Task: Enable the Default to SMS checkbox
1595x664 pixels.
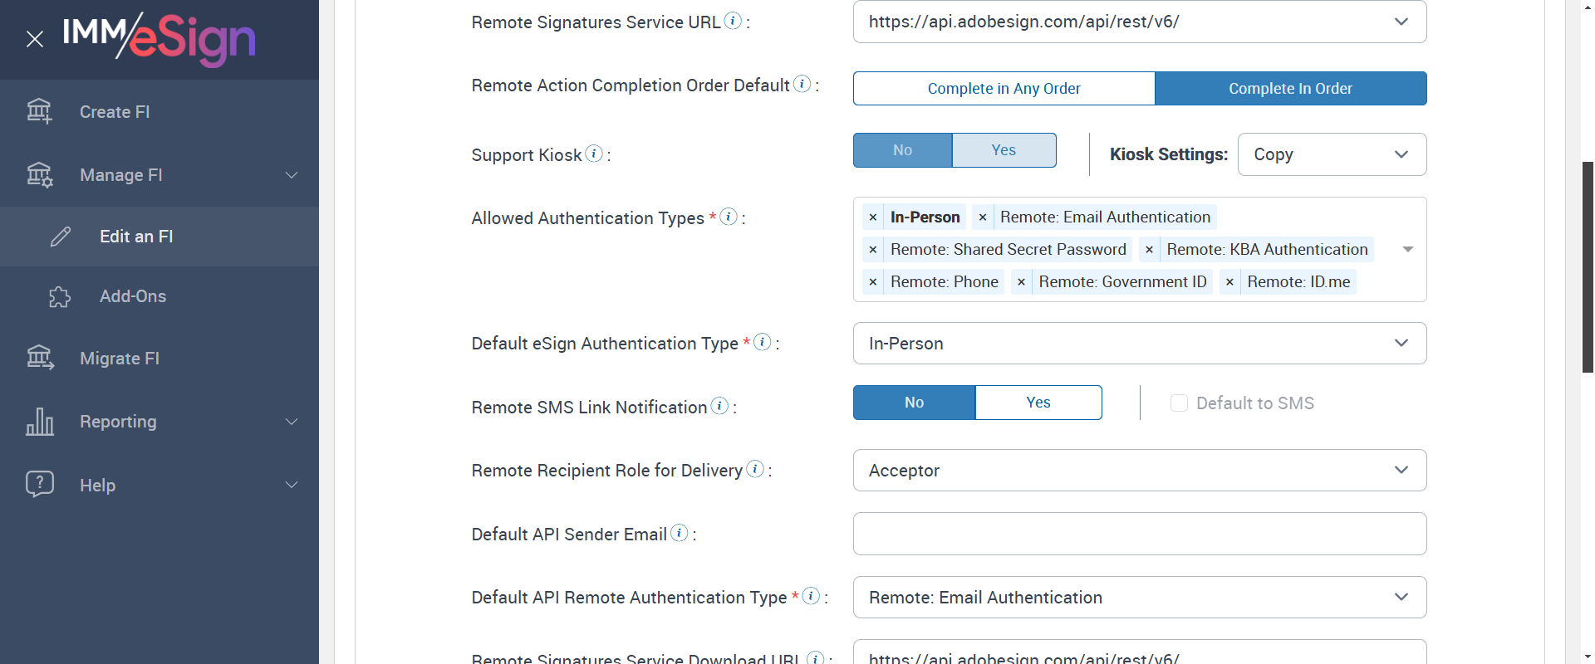Action: (x=1179, y=403)
